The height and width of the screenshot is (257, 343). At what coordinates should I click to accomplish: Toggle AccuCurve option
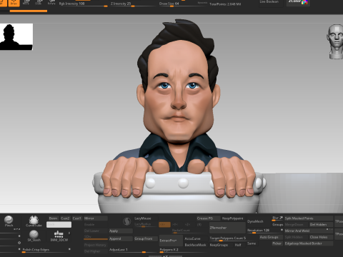195,238
